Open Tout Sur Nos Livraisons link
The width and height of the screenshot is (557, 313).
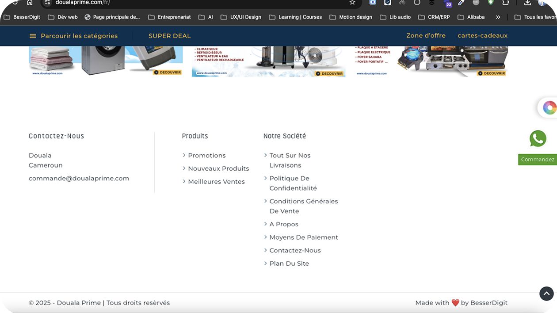click(x=290, y=160)
